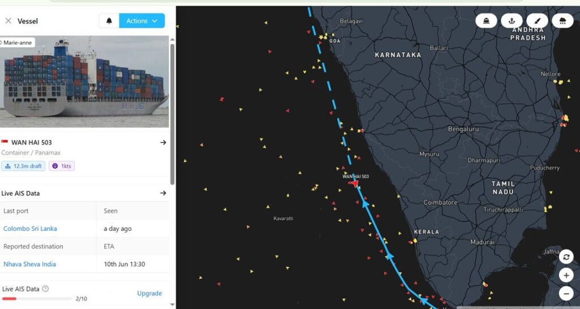The width and height of the screenshot is (580, 309).
Task: Click the WAN HAI 503 red ship marker
Action: pyautogui.click(x=355, y=184)
